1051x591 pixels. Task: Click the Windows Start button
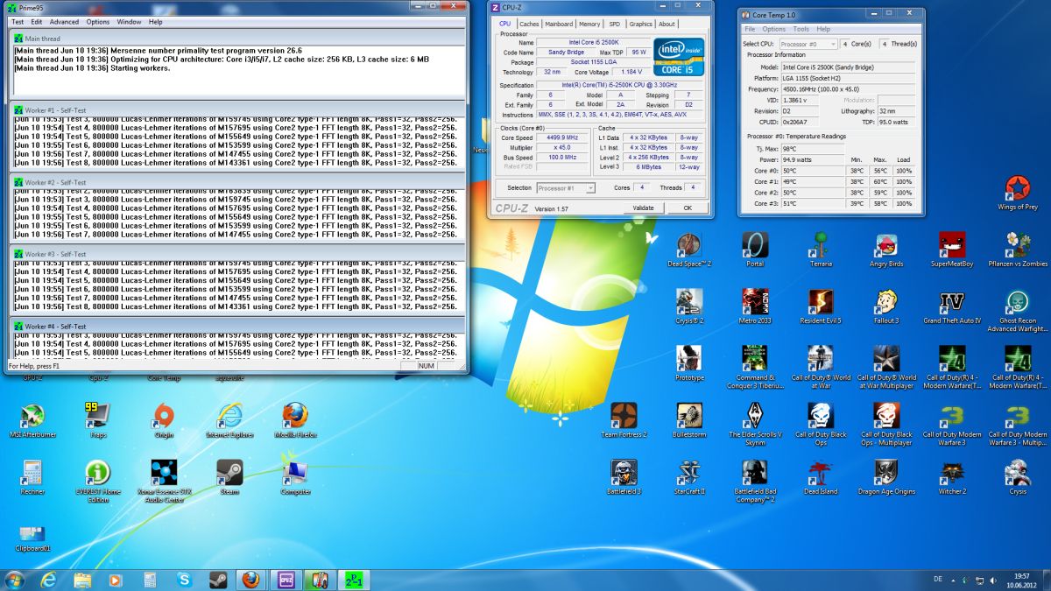tap(15, 579)
